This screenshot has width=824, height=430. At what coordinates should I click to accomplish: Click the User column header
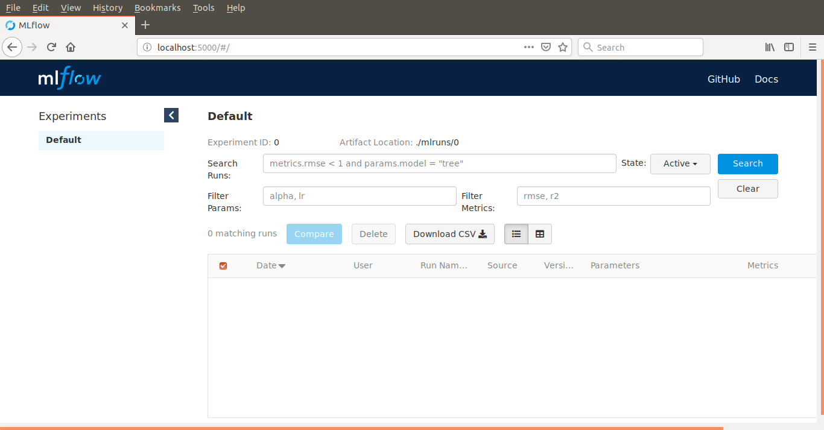[x=363, y=265]
